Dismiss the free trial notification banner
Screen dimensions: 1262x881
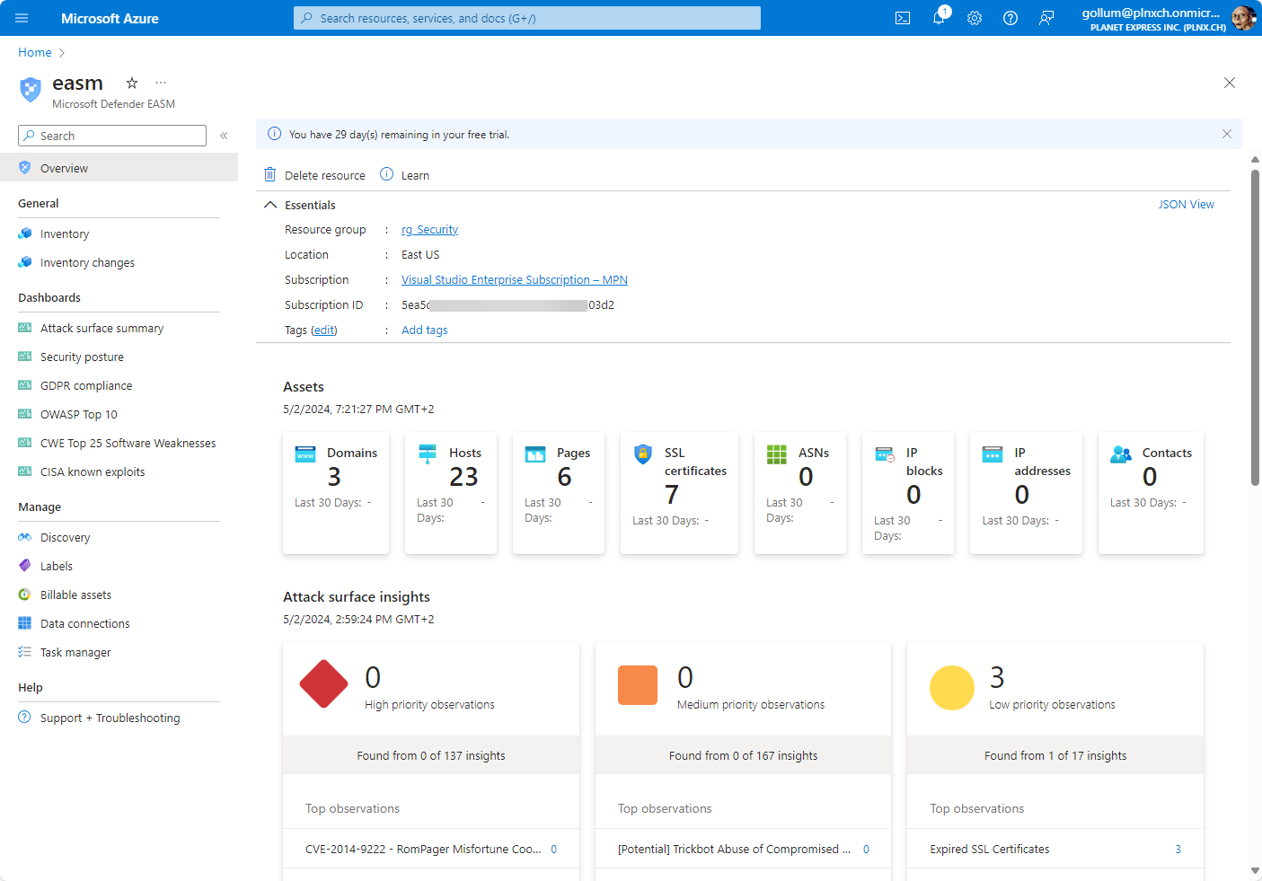[x=1226, y=134]
